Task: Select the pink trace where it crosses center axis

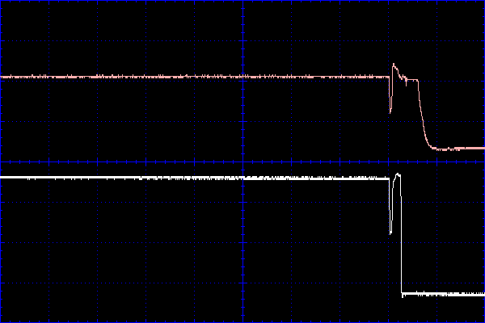Action: (242, 77)
